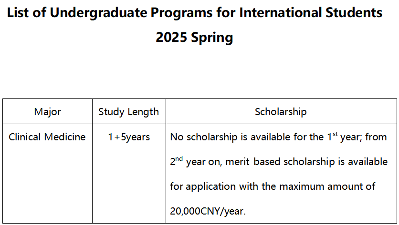The image size is (399, 225).
Task: Click the '2025 Spring' subtitle line
Action: coord(194,37)
